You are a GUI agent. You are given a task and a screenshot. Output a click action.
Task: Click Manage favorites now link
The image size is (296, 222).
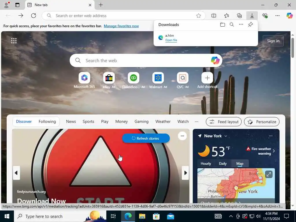121,26
